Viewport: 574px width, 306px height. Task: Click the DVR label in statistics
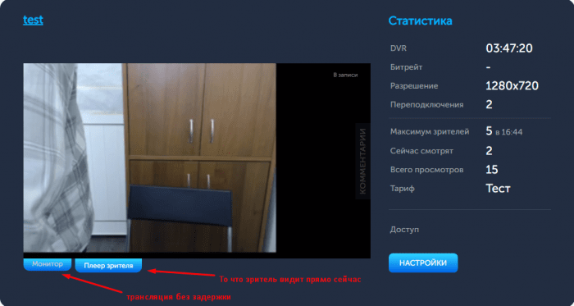click(399, 48)
